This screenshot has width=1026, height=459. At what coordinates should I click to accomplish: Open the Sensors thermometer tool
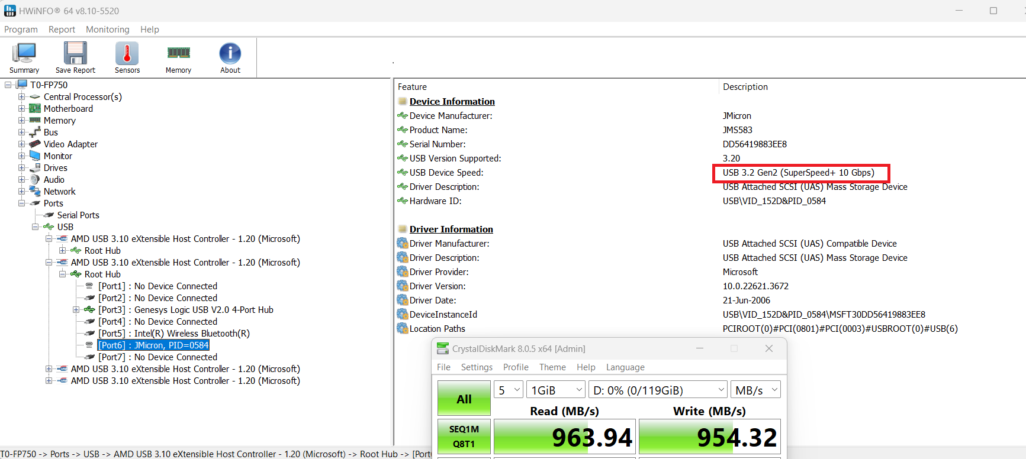[127, 57]
